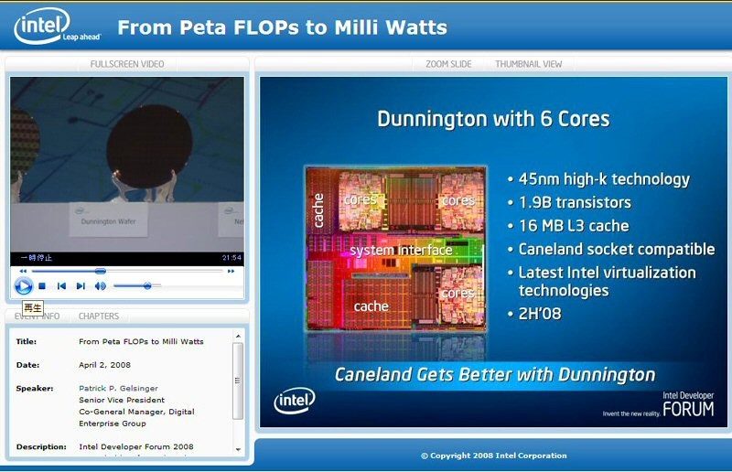Click the ZOOM SLIDE button
The height and width of the screenshot is (472, 732).
coord(448,64)
